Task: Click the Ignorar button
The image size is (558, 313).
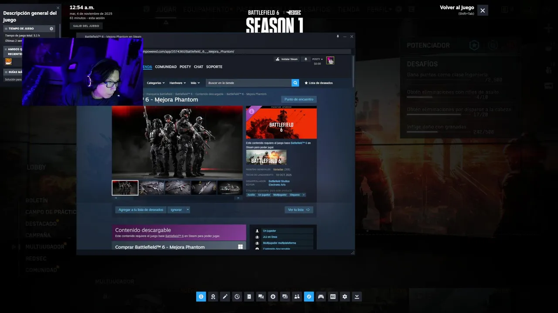Action: (x=176, y=210)
